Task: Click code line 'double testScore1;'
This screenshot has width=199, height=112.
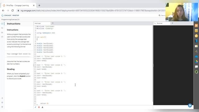Action: point(45,44)
